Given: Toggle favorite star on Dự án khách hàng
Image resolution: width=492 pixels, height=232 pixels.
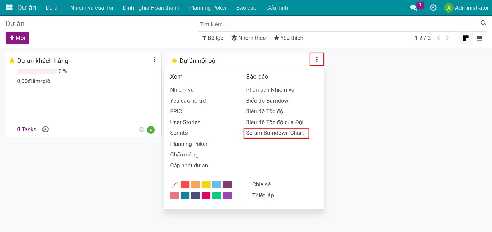Looking at the screenshot, I should (12, 61).
